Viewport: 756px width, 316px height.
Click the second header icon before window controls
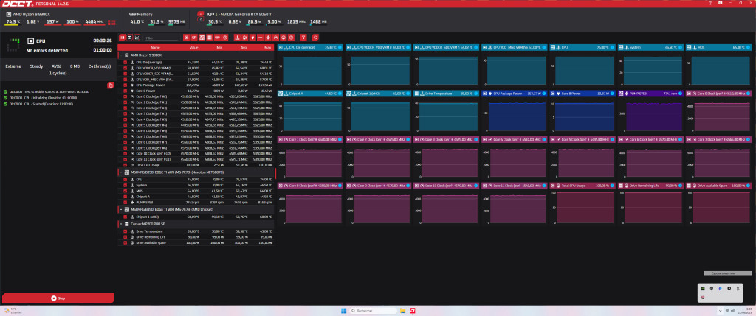[721, 3]
